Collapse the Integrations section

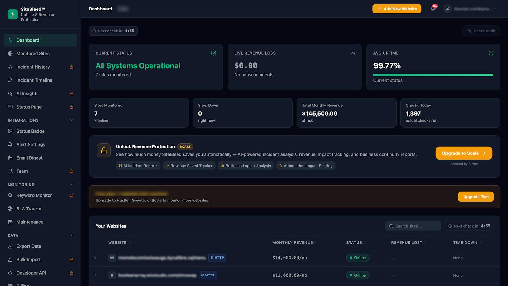coord(71,120)
